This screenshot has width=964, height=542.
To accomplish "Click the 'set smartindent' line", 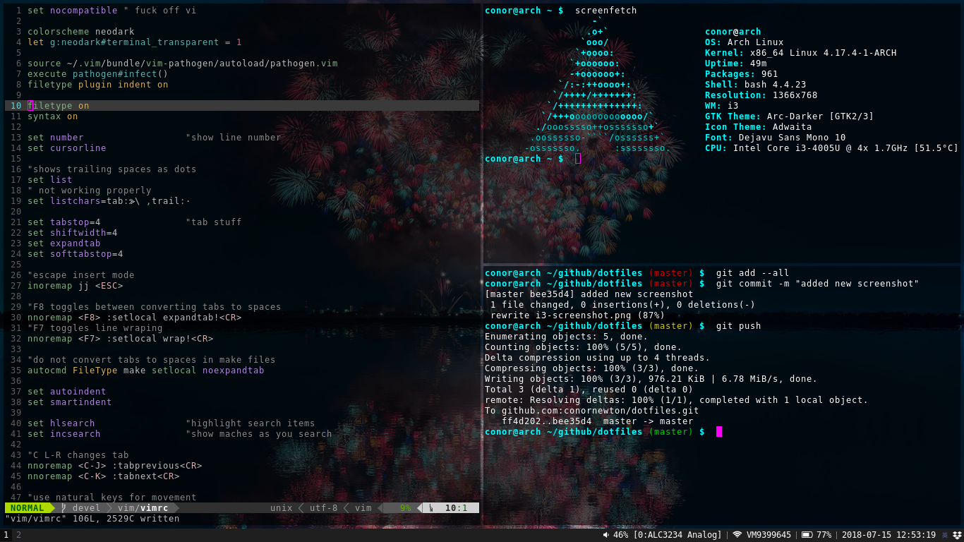I will [x=70, y=402].
